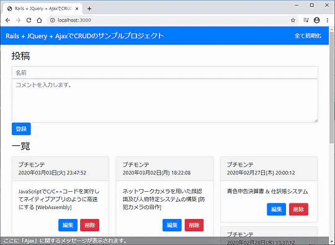Click the 青色申告決算書 & 仕訳帳システム text
Viewport: 335px width, 245px height.
click(x=267, y=192)
